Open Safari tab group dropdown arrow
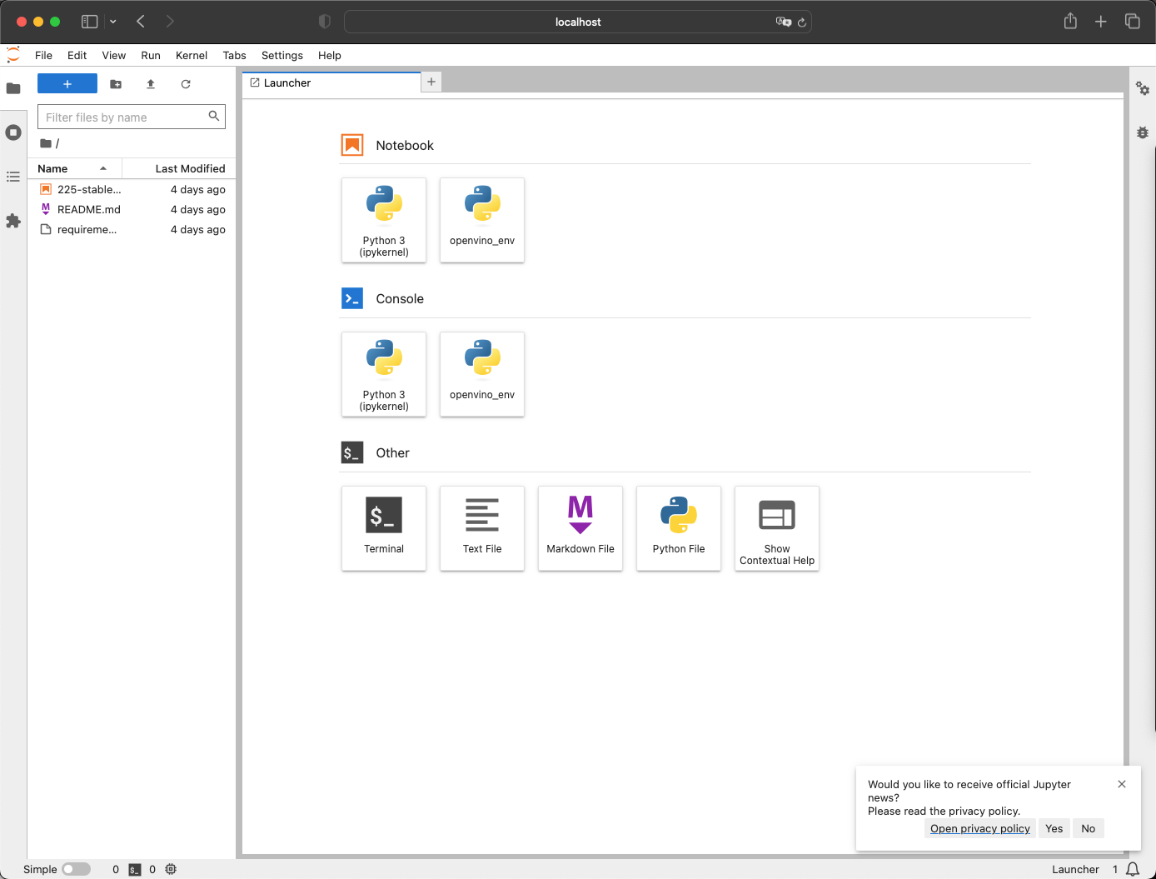 pyautogui.click(x=113, y=22)
